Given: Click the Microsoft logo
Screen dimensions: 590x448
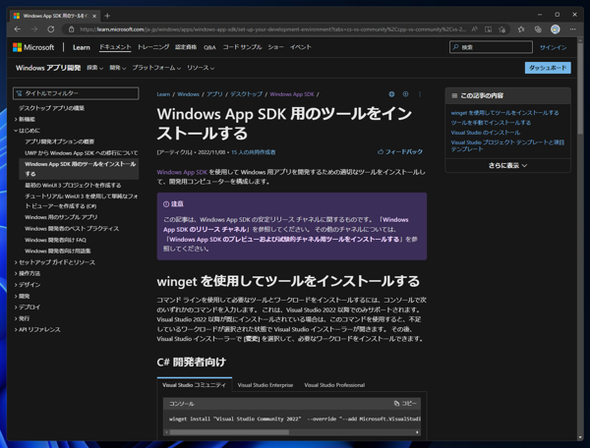Looking at the screenshot, I should coord(33,47).
